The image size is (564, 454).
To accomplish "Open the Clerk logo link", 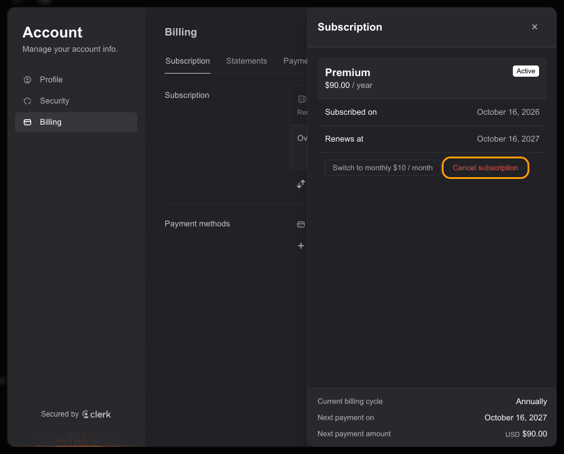I will (x=96, y=414).
